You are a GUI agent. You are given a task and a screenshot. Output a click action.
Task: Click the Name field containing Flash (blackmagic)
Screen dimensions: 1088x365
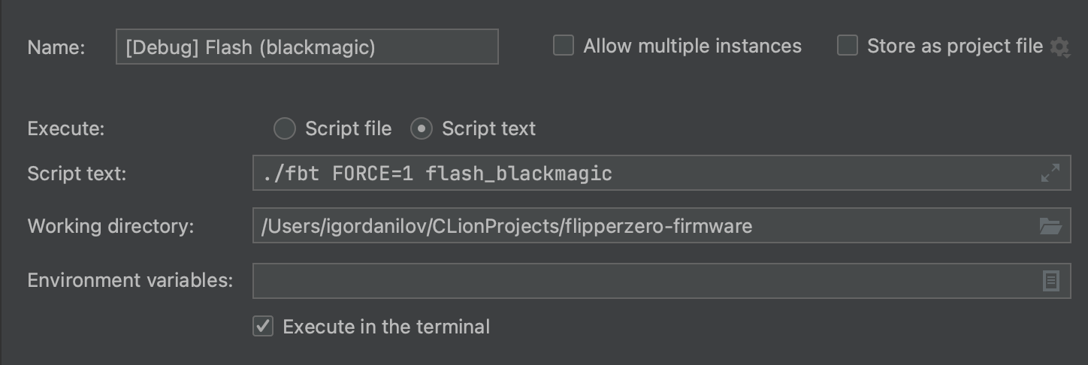[307, 47]
